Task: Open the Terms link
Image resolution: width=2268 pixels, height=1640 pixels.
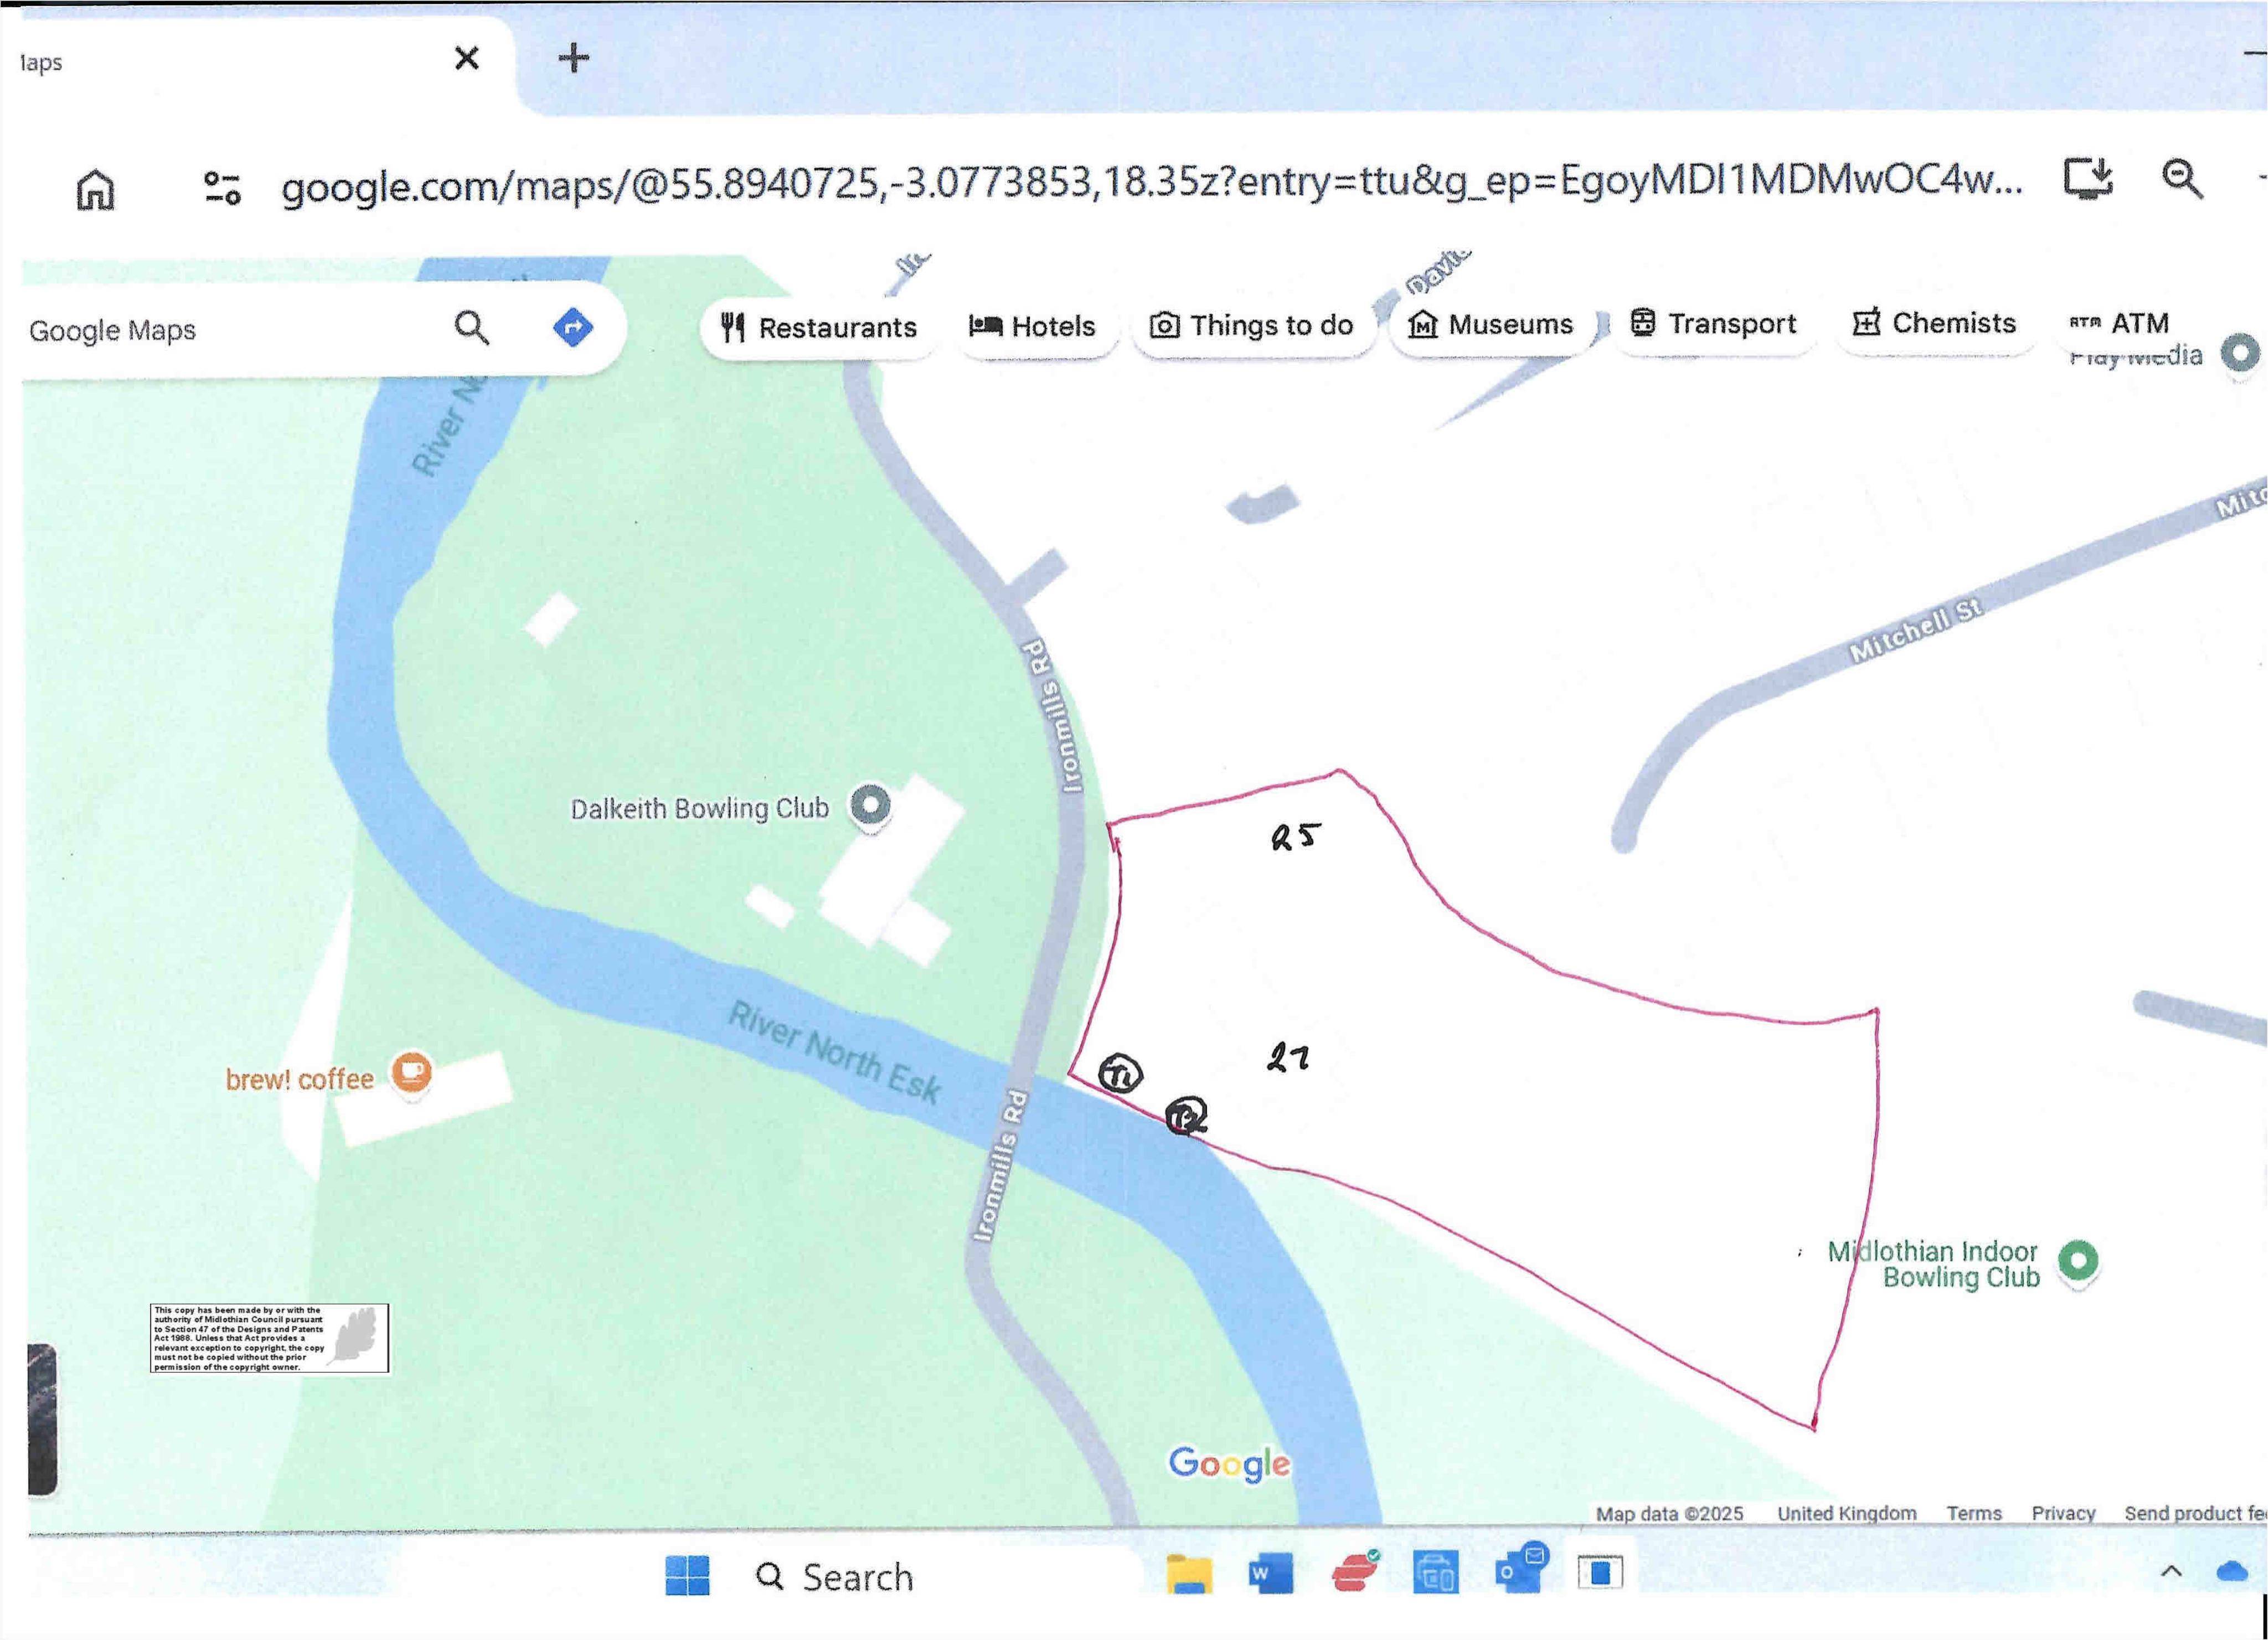Action: tap(1973, 1514)
